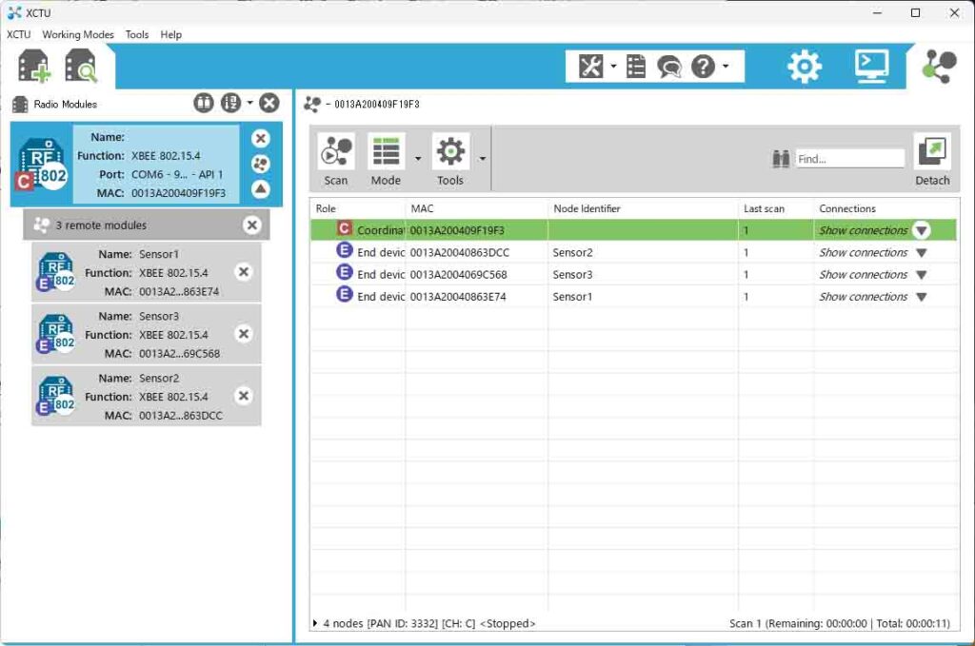Viewport: 975px width, 646px height.
Task: Click Show connections for the Coordinator row
Action: pos(863,230)
